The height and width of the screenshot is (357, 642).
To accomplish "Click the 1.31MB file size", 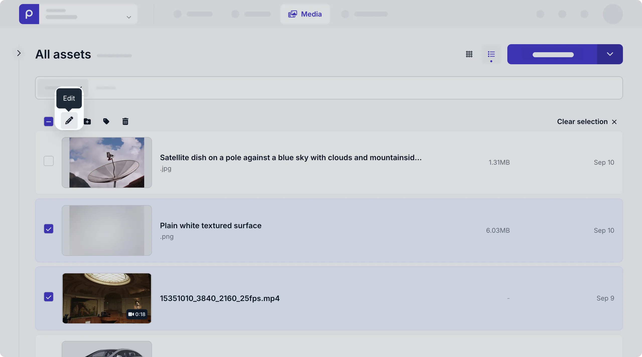I will click(x=499, y=162).
